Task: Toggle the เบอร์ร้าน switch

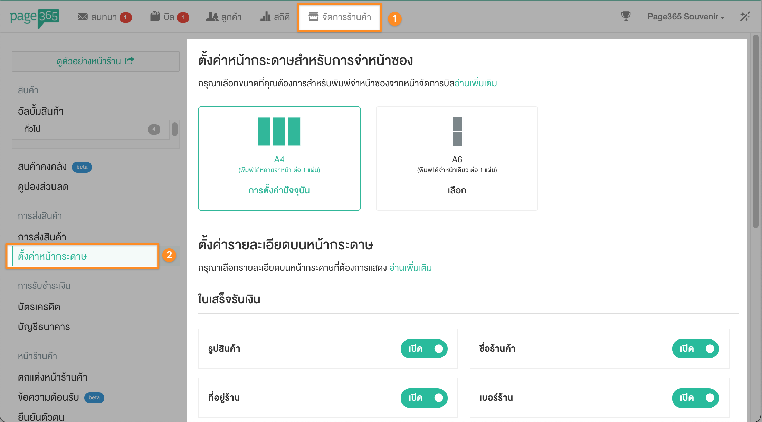Action: 695,398
